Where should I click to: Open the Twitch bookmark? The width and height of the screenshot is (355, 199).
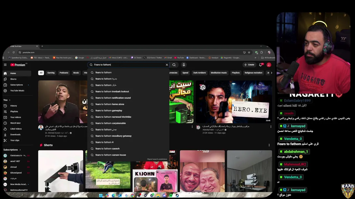136,58
